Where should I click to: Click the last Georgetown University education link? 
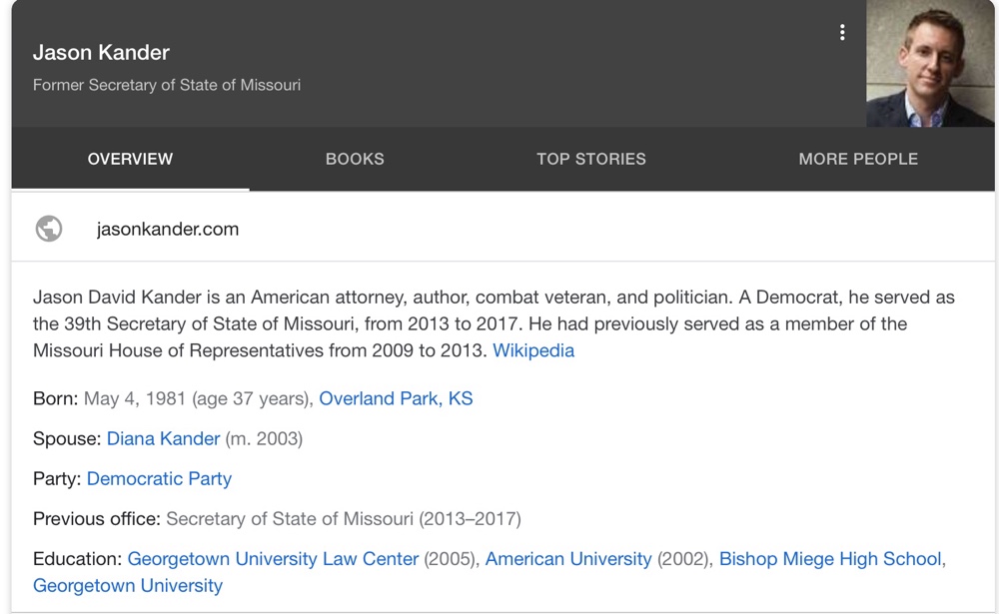(x=128, y=585)
